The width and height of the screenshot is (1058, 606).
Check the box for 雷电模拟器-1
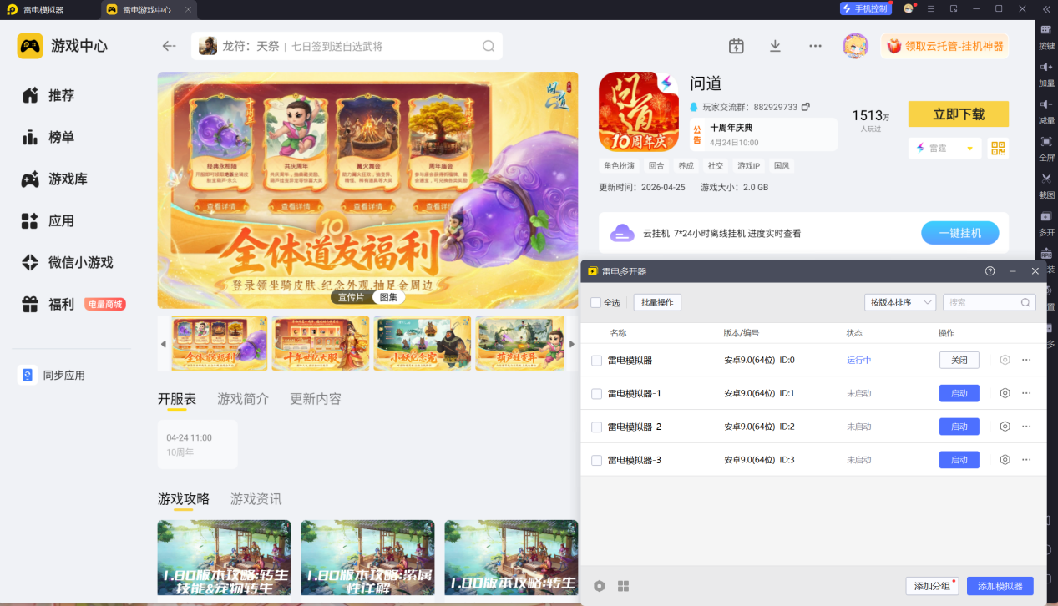click(x=596, y=394)
